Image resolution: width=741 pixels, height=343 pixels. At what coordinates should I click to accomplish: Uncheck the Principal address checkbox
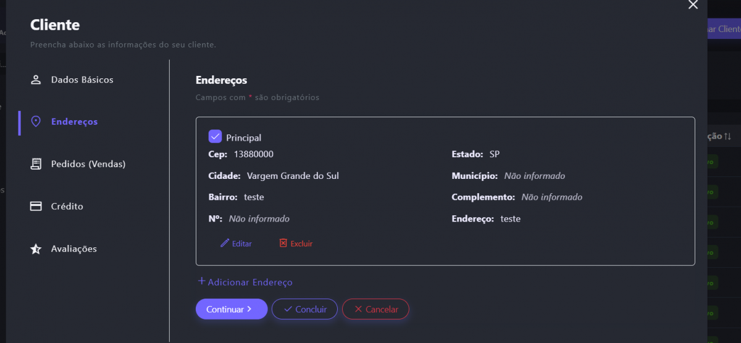tap(215, 136)
